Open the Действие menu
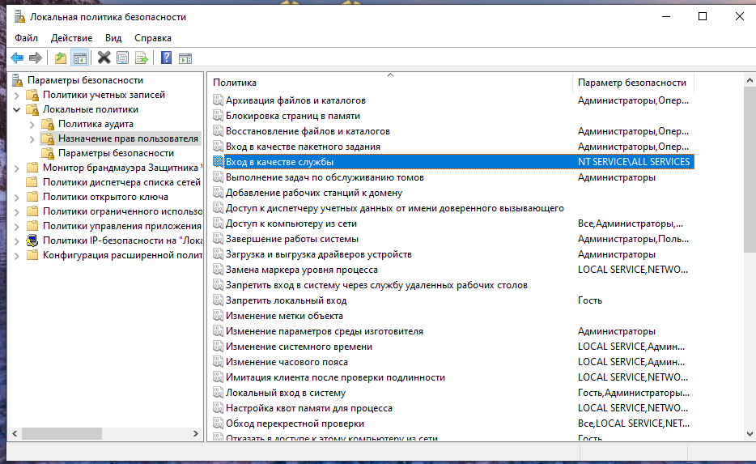756x464 pixels. 71,38
